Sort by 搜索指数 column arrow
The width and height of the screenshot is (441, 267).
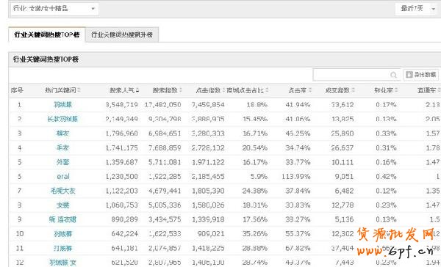(x=181, y=90)
